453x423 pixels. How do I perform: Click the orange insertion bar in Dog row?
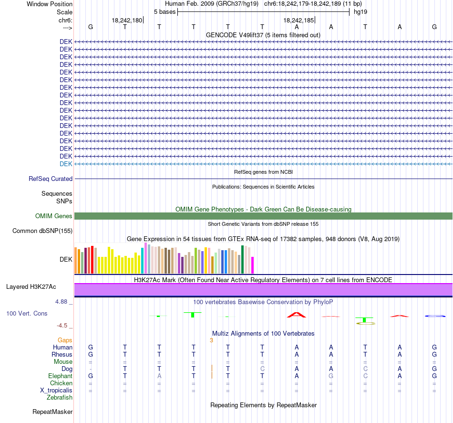[212, 368]
